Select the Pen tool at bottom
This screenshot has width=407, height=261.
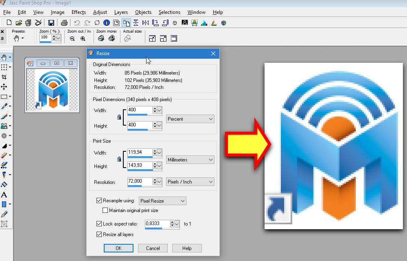(4, 214)
